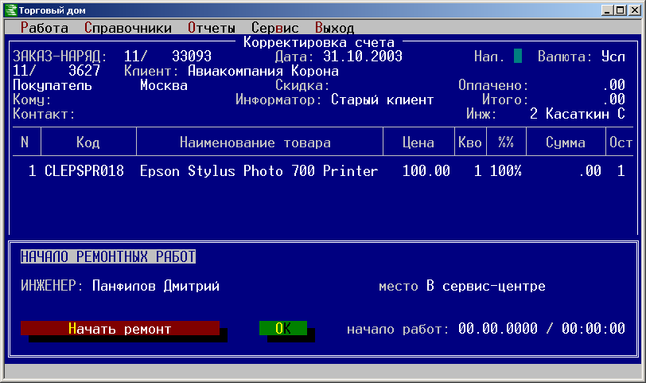The width and height of the screenshot is (646, 383).
Task: Select the Выход menu item
Action: pyautogui.click(x=334, y=28)
